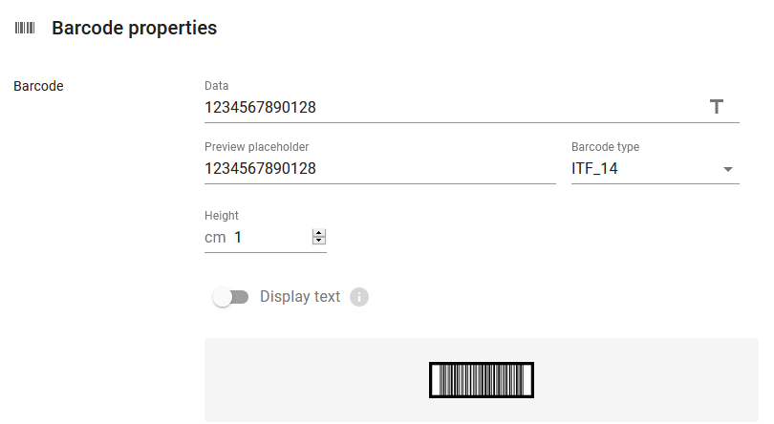The width and height of the screenshot is (774, 424).
Task: Click the Data field label
Action: [216, 86]
